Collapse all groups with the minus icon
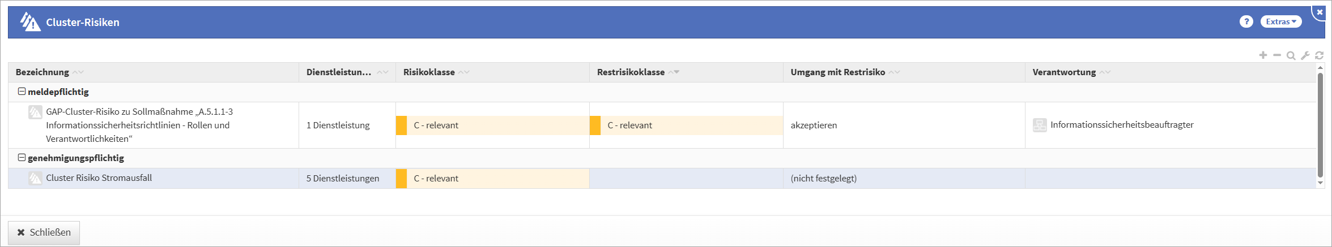 pyautogui.click(x=1277, y=55)
